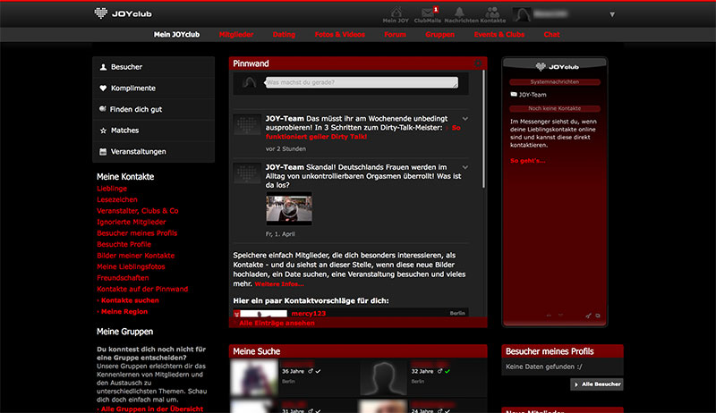Expand the account dropdown arrow at top right
The height and width of the screenshot is (413, 716).
(x=612, y=14)
